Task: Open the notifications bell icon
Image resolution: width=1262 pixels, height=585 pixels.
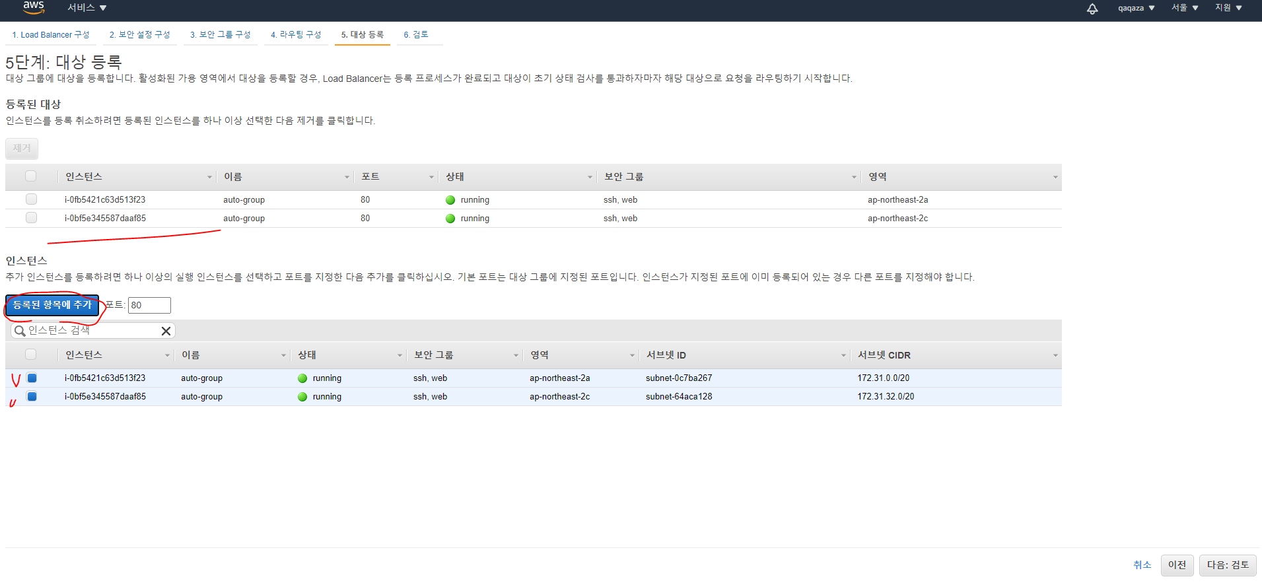Action: pyautogui.click(x=1092, y=9)
